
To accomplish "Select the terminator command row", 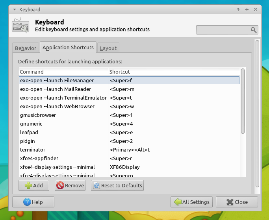I will 129,150.
